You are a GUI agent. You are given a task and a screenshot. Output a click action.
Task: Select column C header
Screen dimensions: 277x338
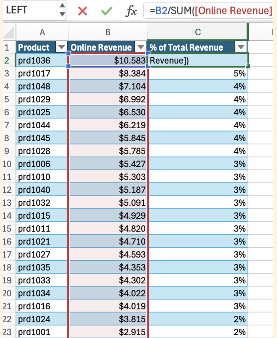click(x=198, y=32)
